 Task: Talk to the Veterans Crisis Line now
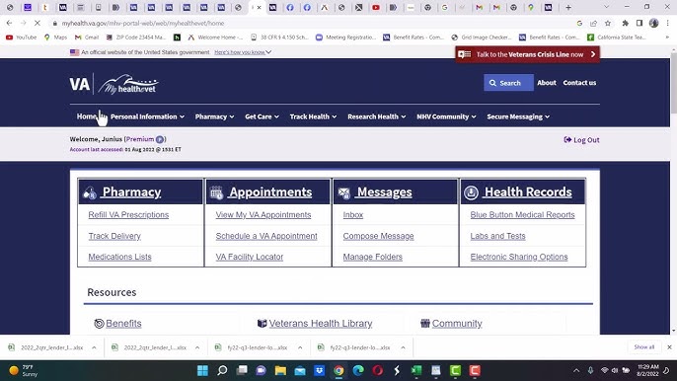(527, 54)
